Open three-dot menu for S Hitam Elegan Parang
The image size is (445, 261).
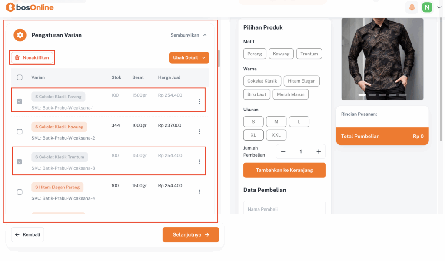click(x=199, y=192)
